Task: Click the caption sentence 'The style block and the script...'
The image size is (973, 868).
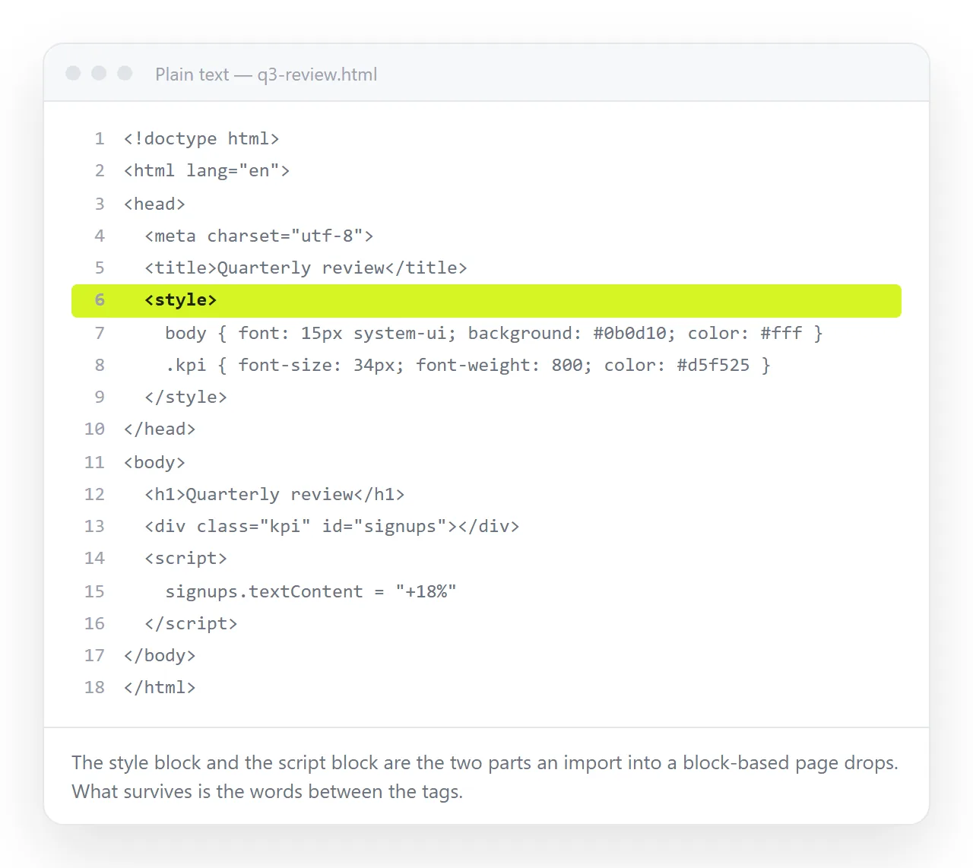Action: pos(485,762)
